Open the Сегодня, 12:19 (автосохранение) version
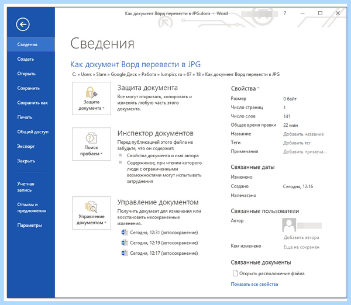Viewport: 351px width, 305px height. coord(164,243)
